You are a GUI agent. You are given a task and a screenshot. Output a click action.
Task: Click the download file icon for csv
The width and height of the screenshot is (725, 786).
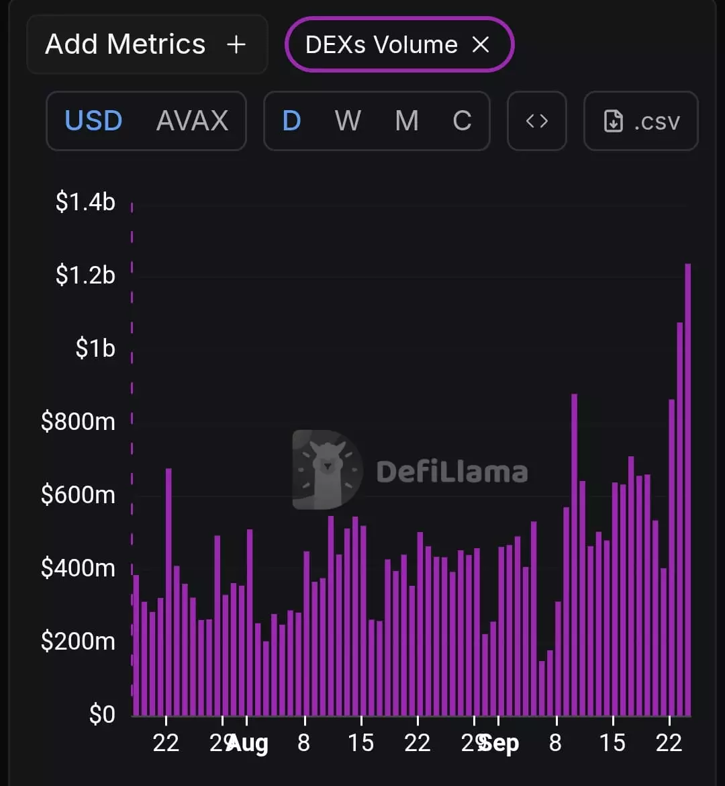click(x=614, y=122)
